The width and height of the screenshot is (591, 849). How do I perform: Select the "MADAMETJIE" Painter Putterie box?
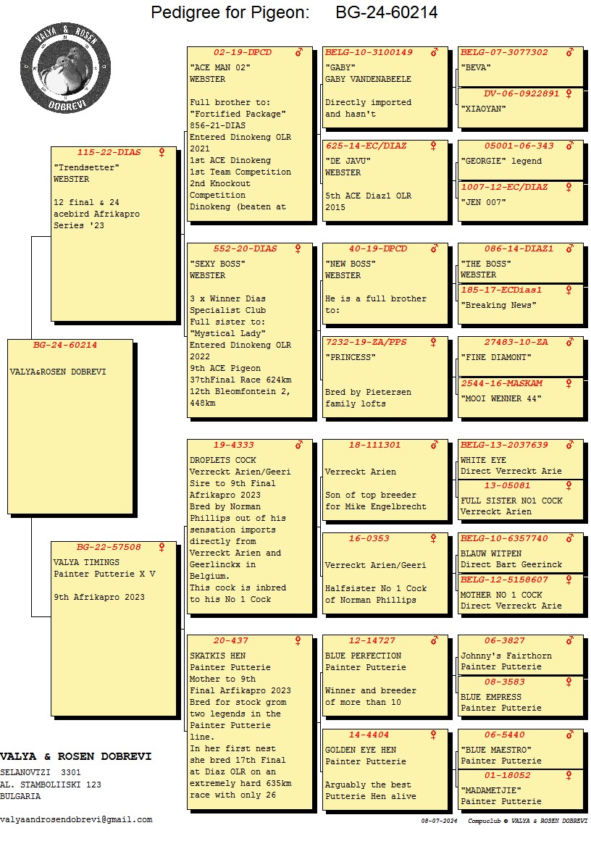520,796
